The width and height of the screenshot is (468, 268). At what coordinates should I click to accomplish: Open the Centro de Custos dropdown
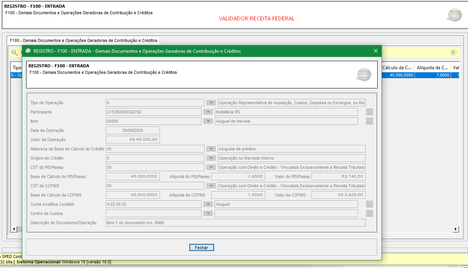point(208,213)
